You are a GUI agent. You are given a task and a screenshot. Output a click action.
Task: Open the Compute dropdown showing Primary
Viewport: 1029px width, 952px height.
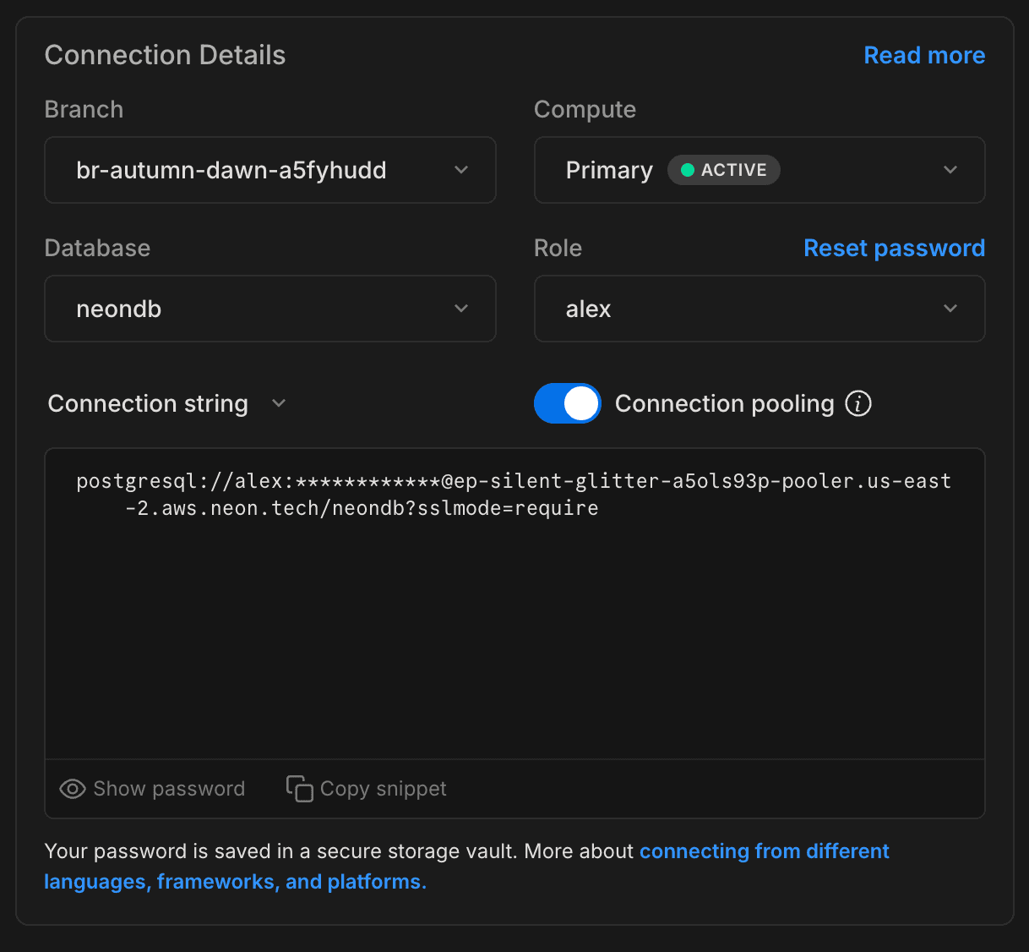pyautogui.click(x=759, y=170)
